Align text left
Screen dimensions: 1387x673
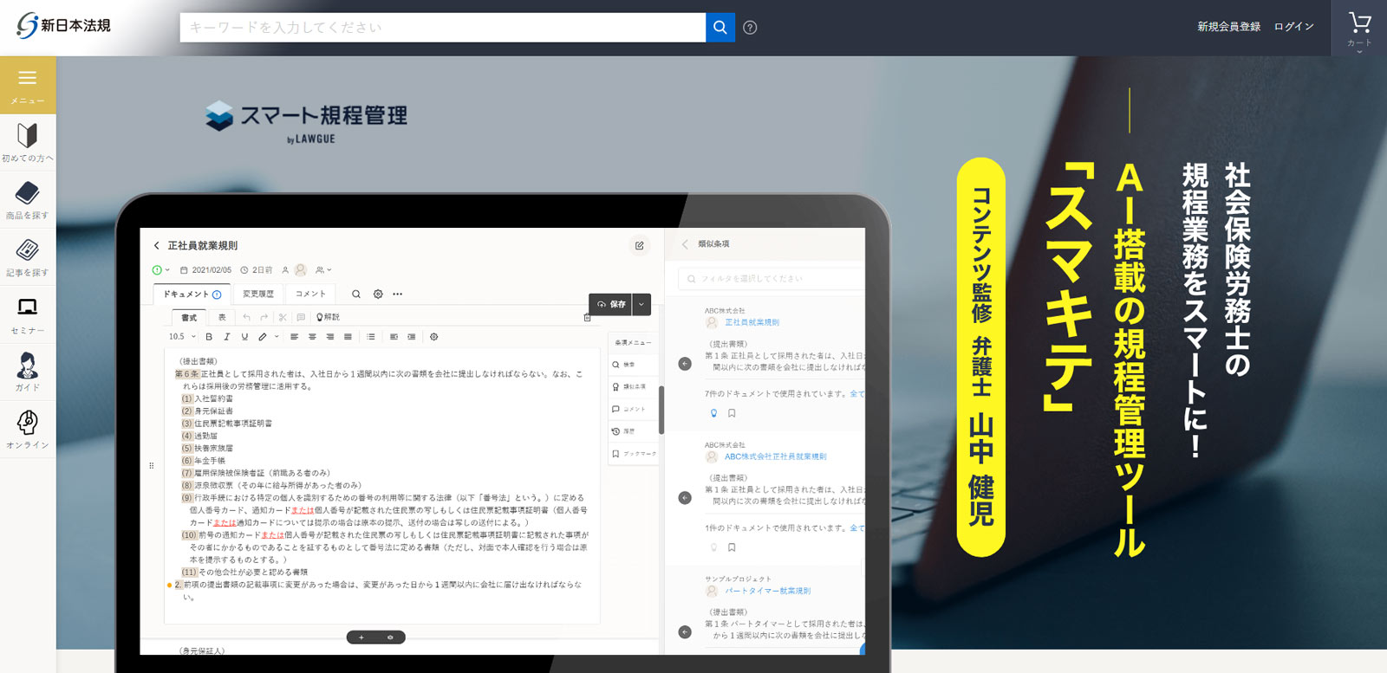[x=294, y=337]
